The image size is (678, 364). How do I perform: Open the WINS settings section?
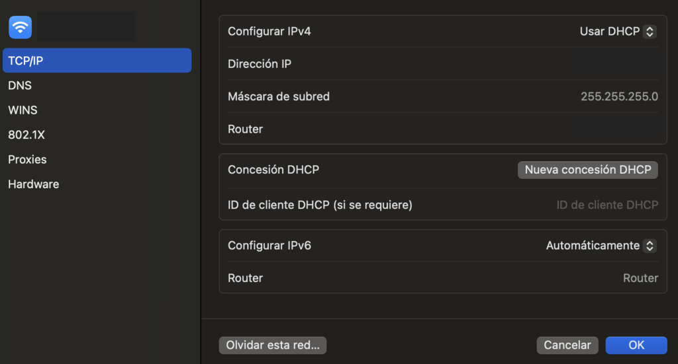(23, 110)
